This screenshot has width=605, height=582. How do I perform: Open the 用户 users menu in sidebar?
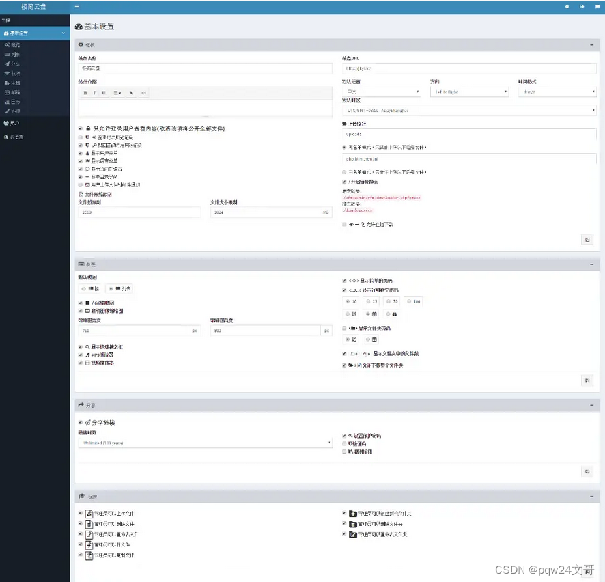(x=12, y=123)
